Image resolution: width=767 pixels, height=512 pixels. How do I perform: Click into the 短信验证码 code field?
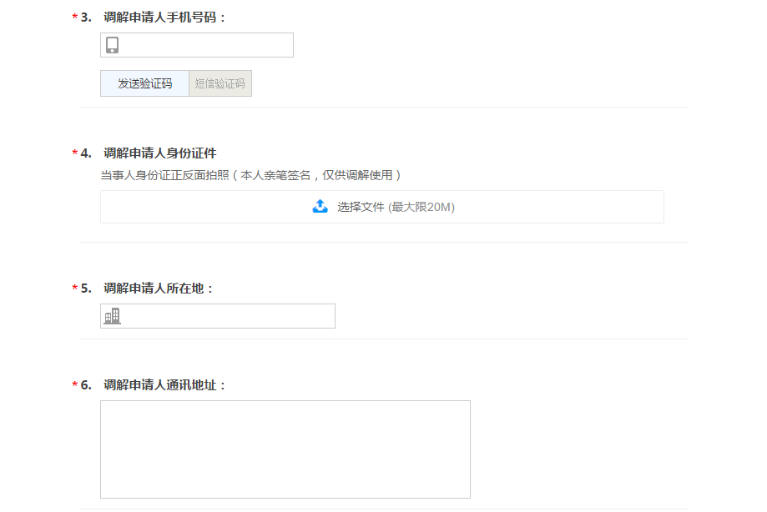click(220, 83)
